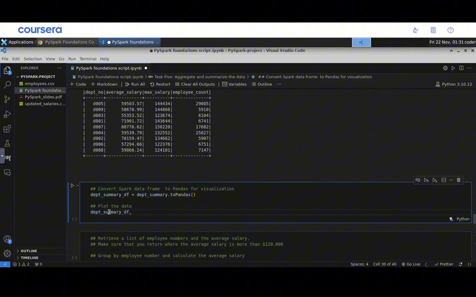The height and width of the screenshot is (297, 476).
Task: Open the Variables panel
Action: [234, 84]
